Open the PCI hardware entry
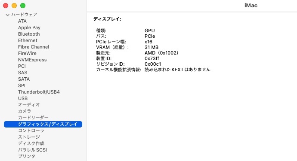297x161 pixels. coord(22,66)
